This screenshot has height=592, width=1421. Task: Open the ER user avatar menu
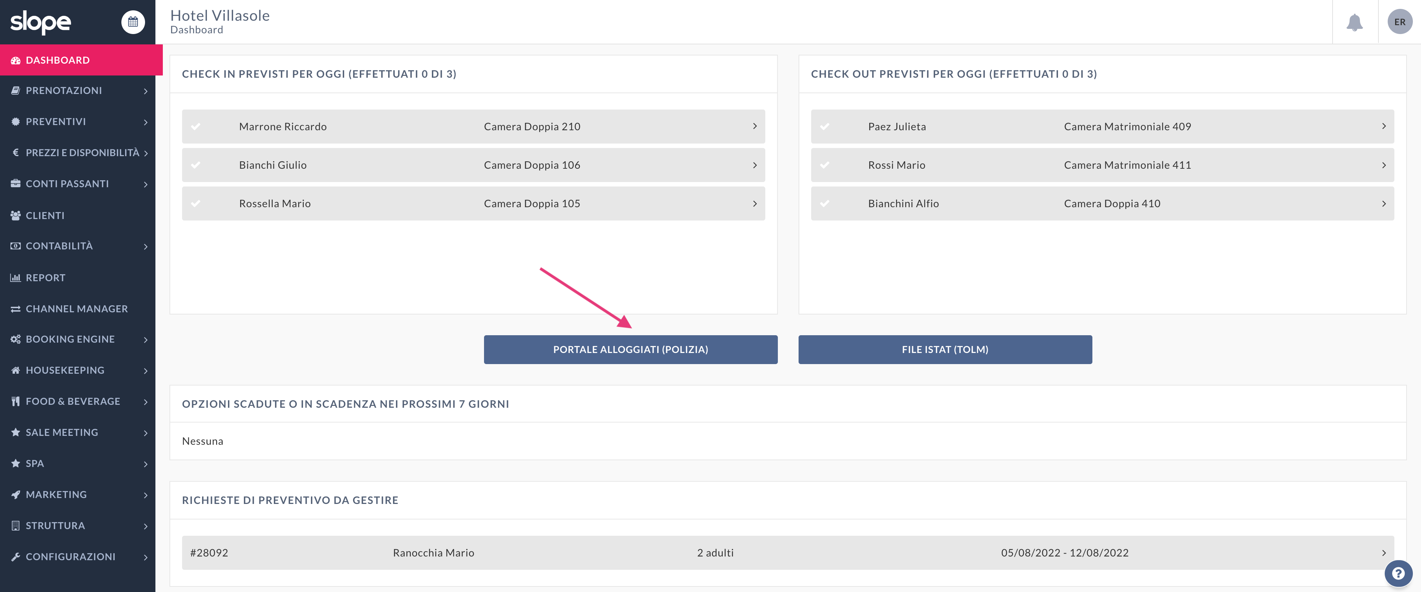pos(1400,22)
